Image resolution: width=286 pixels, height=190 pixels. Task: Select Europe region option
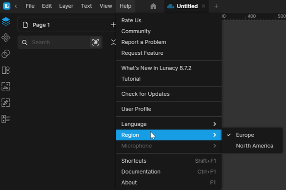coord(252,135)
